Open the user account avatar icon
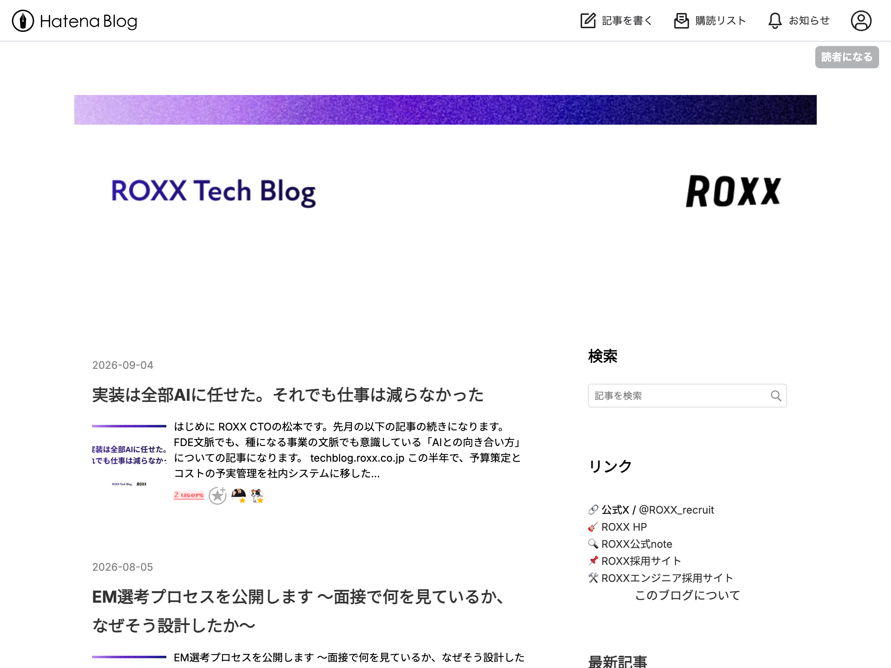 pos(861,21)
